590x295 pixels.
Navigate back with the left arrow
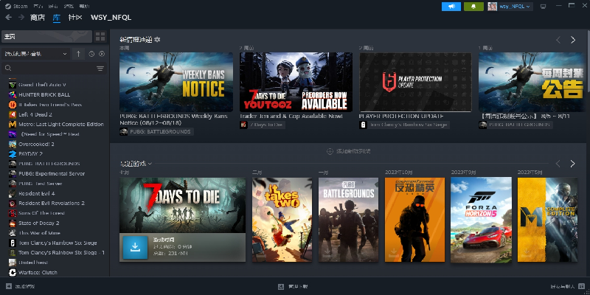8,17
